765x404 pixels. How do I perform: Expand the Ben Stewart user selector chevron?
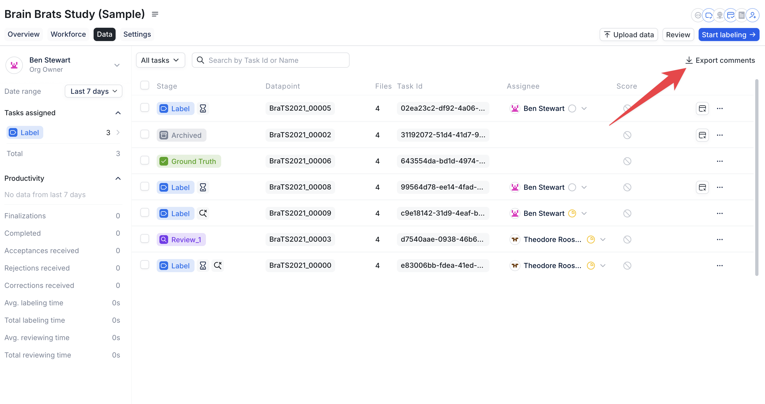tap(117, 65)
